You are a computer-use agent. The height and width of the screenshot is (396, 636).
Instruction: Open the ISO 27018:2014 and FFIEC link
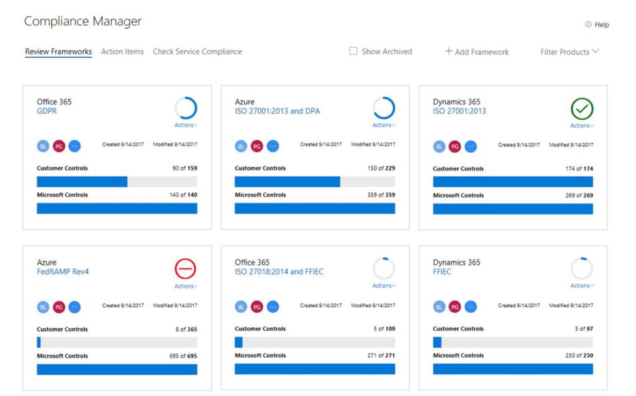coord(279,272)
